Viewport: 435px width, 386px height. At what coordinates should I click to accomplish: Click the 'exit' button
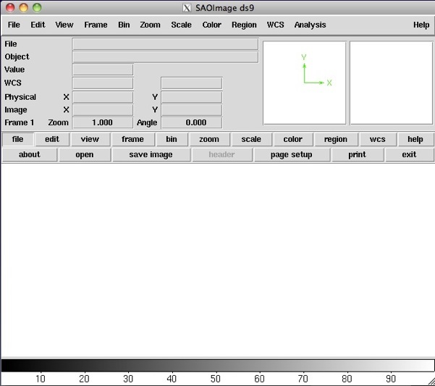click(x=409, y=154)
